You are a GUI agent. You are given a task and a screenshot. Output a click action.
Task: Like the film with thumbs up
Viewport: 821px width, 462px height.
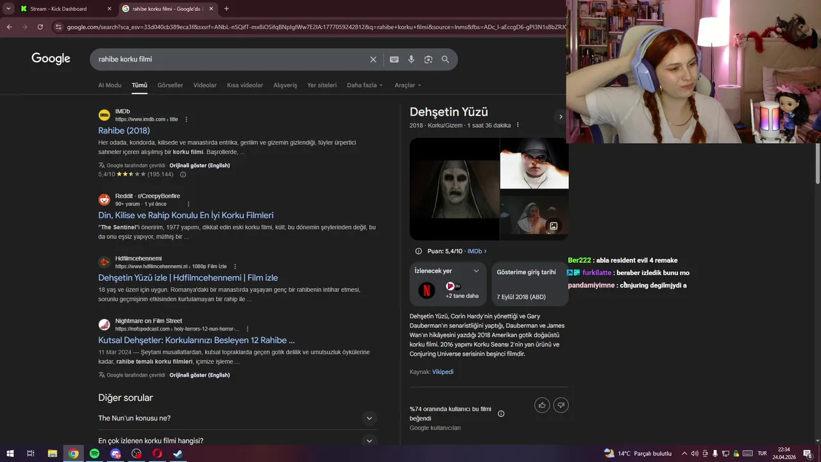(x=542, y=405)
